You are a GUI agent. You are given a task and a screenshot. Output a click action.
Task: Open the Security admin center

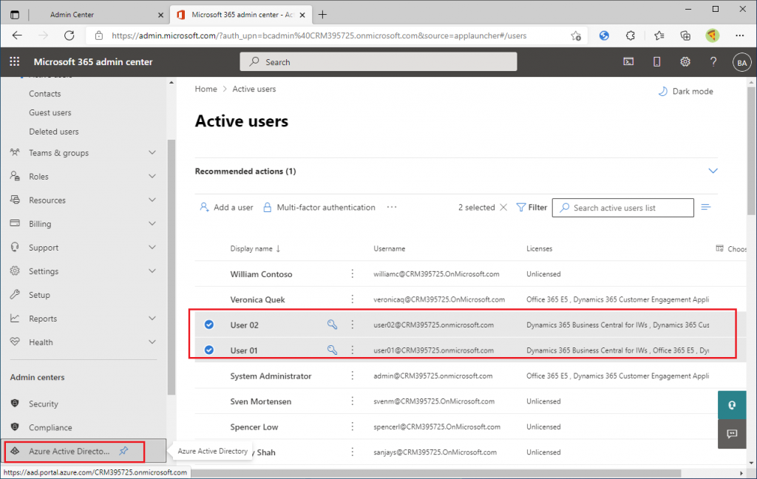click(x=43, y=404)
